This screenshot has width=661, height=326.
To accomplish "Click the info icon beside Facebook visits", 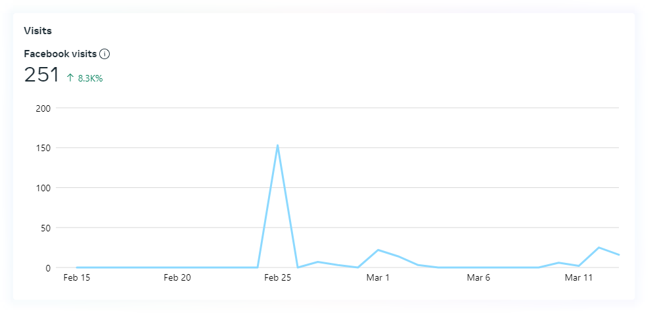I will click(x=104, y=54).
